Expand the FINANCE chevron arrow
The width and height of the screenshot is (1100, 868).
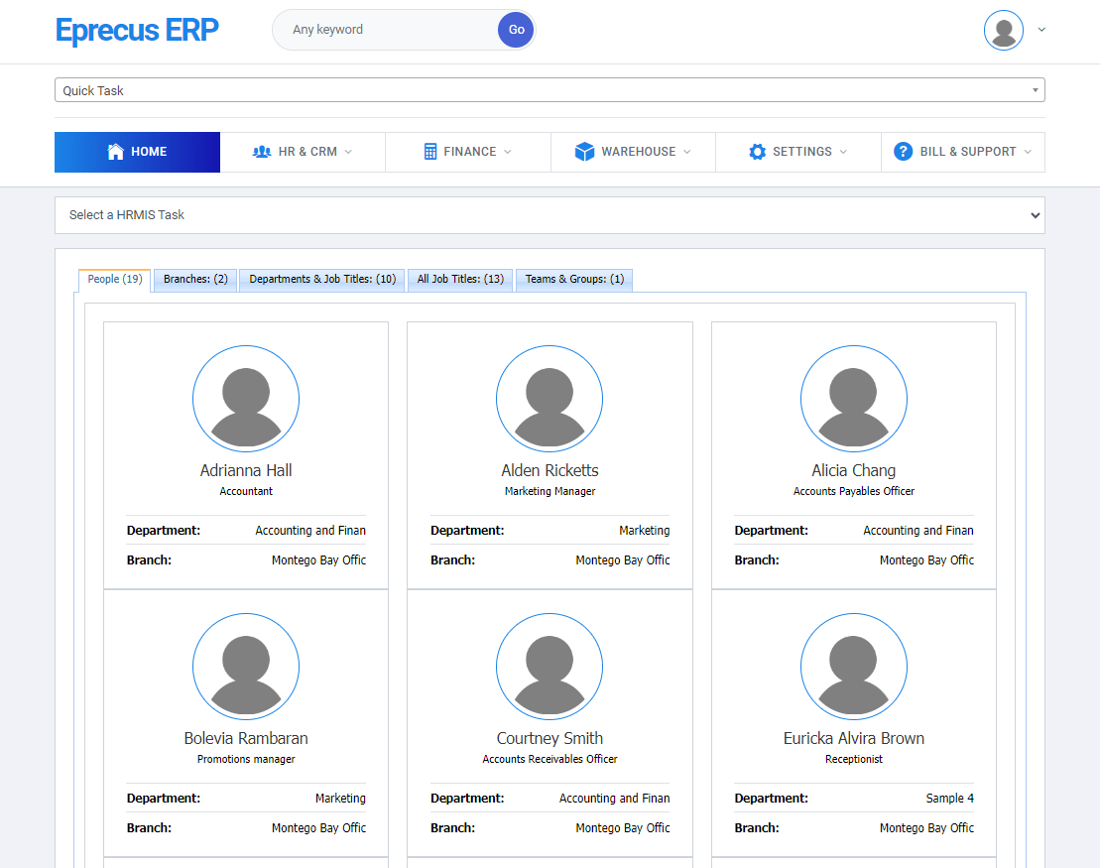(x=508, y=152)
